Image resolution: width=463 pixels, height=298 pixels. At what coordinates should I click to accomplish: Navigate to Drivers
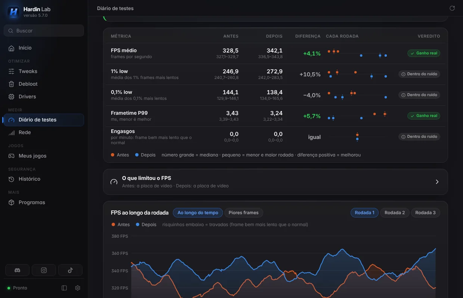click(x=44, y=96)
